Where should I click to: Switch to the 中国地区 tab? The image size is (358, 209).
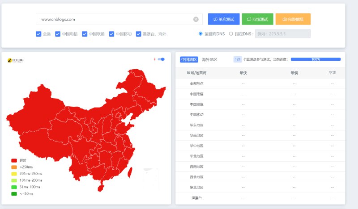tap(189, 59)
